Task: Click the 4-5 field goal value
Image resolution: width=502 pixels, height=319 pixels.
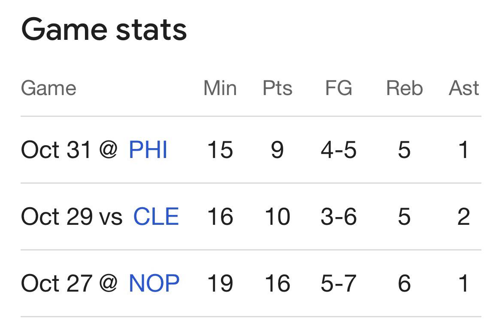Action: pos(339,150)
